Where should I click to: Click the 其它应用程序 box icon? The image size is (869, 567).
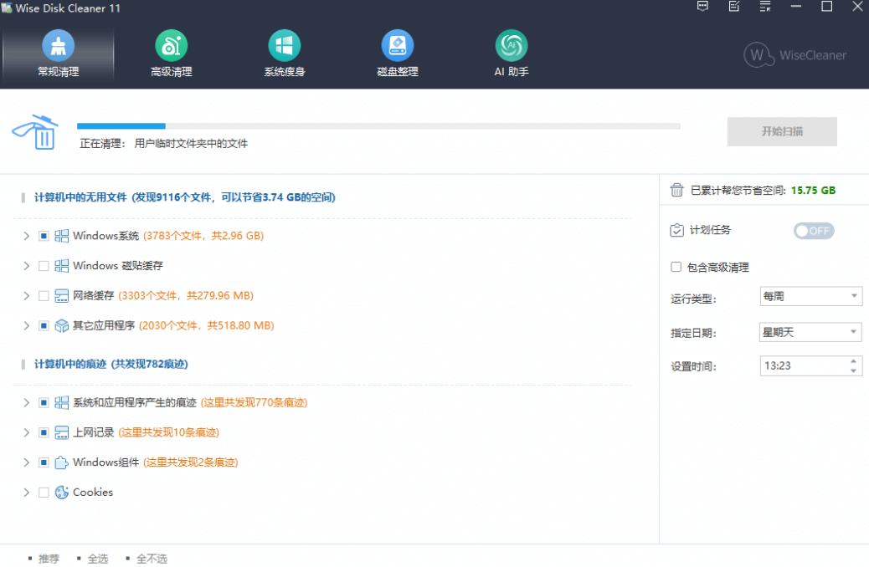pos(61,325)
